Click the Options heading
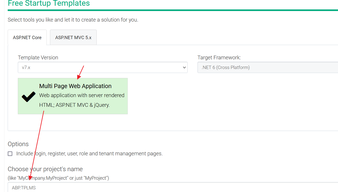This screenshot has width=338, height=192. coord(18,144)
